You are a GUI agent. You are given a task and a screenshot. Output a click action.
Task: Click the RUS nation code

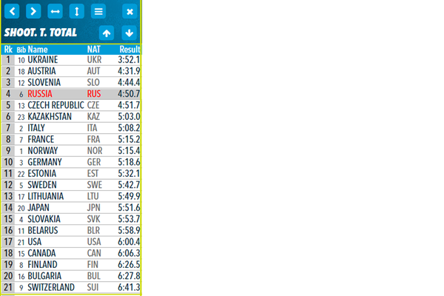coord(94,94)
